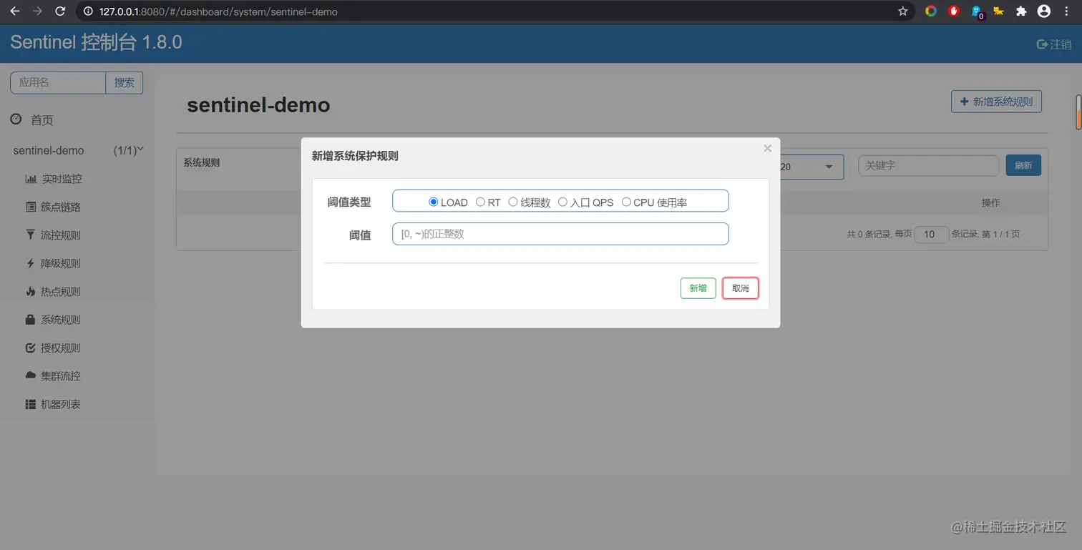Click the 新增 button in the dialog
Viewport: 1082px width, 550px height.
pyautogui.click(x=698, y=288)
